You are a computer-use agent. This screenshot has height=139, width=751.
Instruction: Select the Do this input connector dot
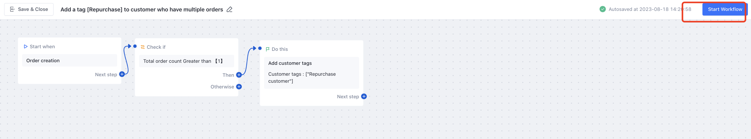[260, 48]
